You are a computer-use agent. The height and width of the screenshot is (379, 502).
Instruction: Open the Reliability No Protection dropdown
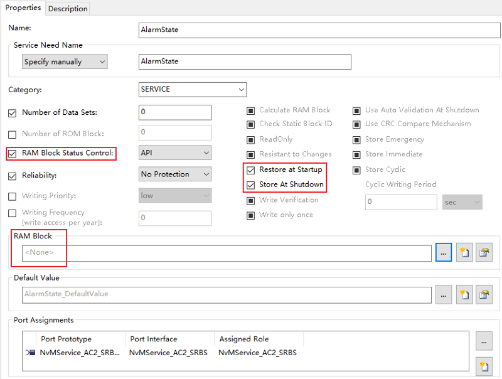pos(174,174)
